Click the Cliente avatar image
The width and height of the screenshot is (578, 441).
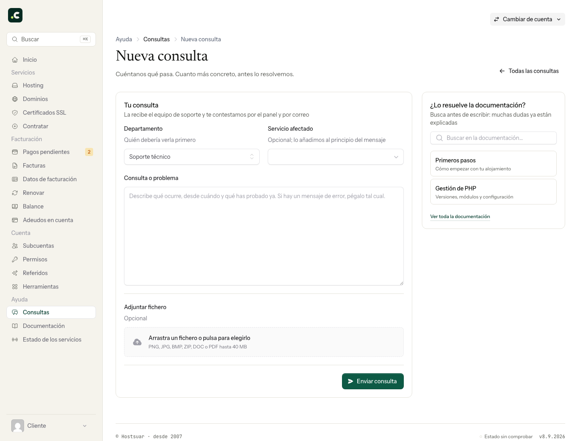[x=18, y=426]
